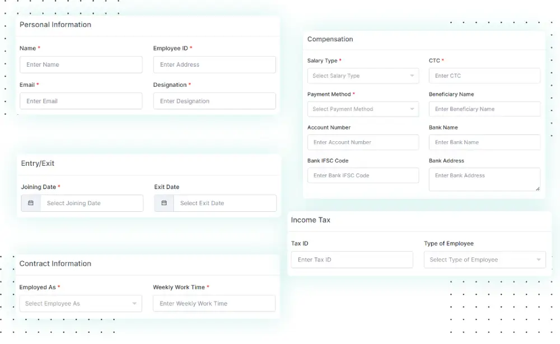This screenshot has height=344, width=560.
Task: Click the calendar icon beside Joining Date
Action: coord(31,203)
